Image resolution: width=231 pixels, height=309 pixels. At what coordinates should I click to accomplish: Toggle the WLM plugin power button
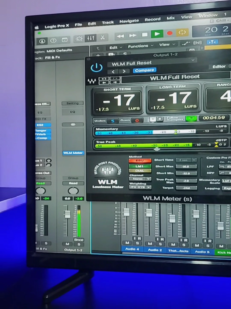tap(96, 68)
